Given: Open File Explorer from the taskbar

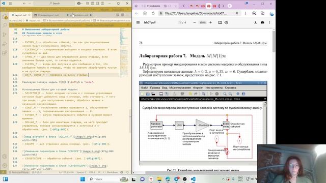Looking at the screenshot, I should pyautogui.click(x=159, y=179).
